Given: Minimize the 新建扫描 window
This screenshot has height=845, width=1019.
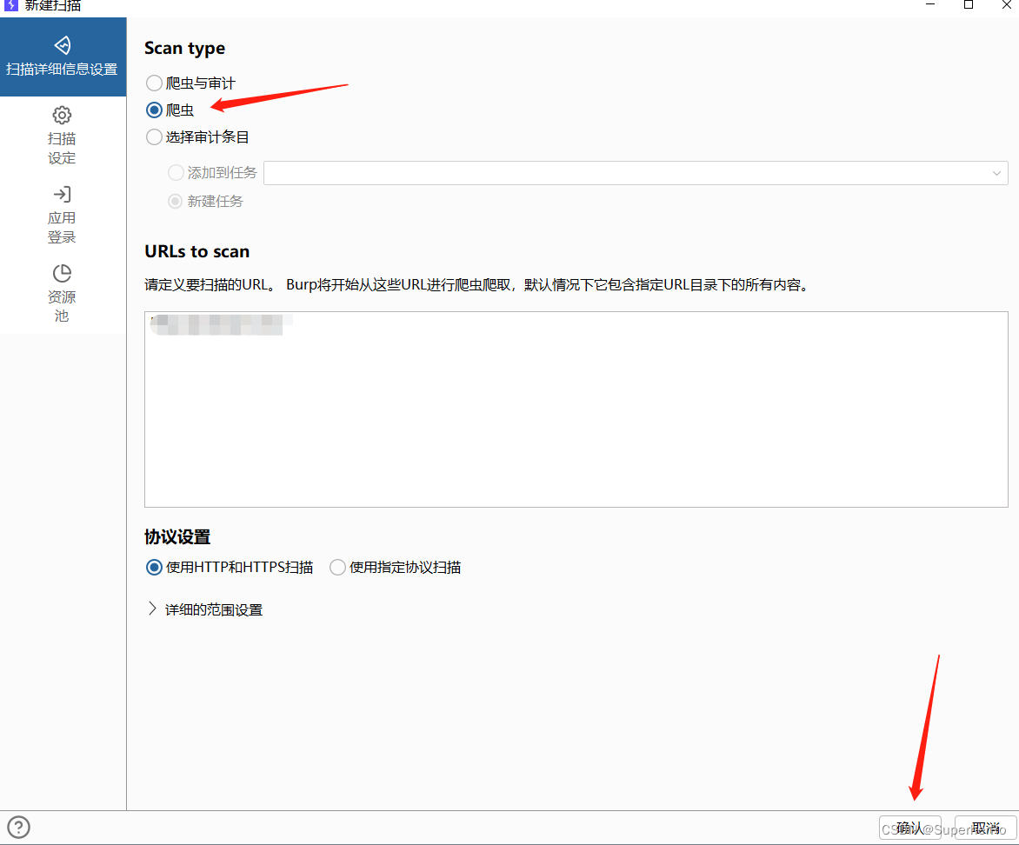Looking at the screenshot, I should [x=930, y=4].
